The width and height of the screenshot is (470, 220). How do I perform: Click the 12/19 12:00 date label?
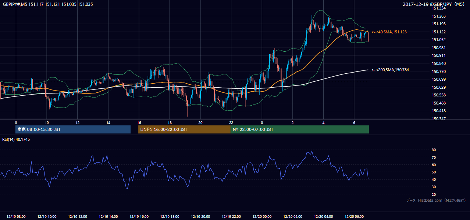pyautogui.click(x=78, y=217)
